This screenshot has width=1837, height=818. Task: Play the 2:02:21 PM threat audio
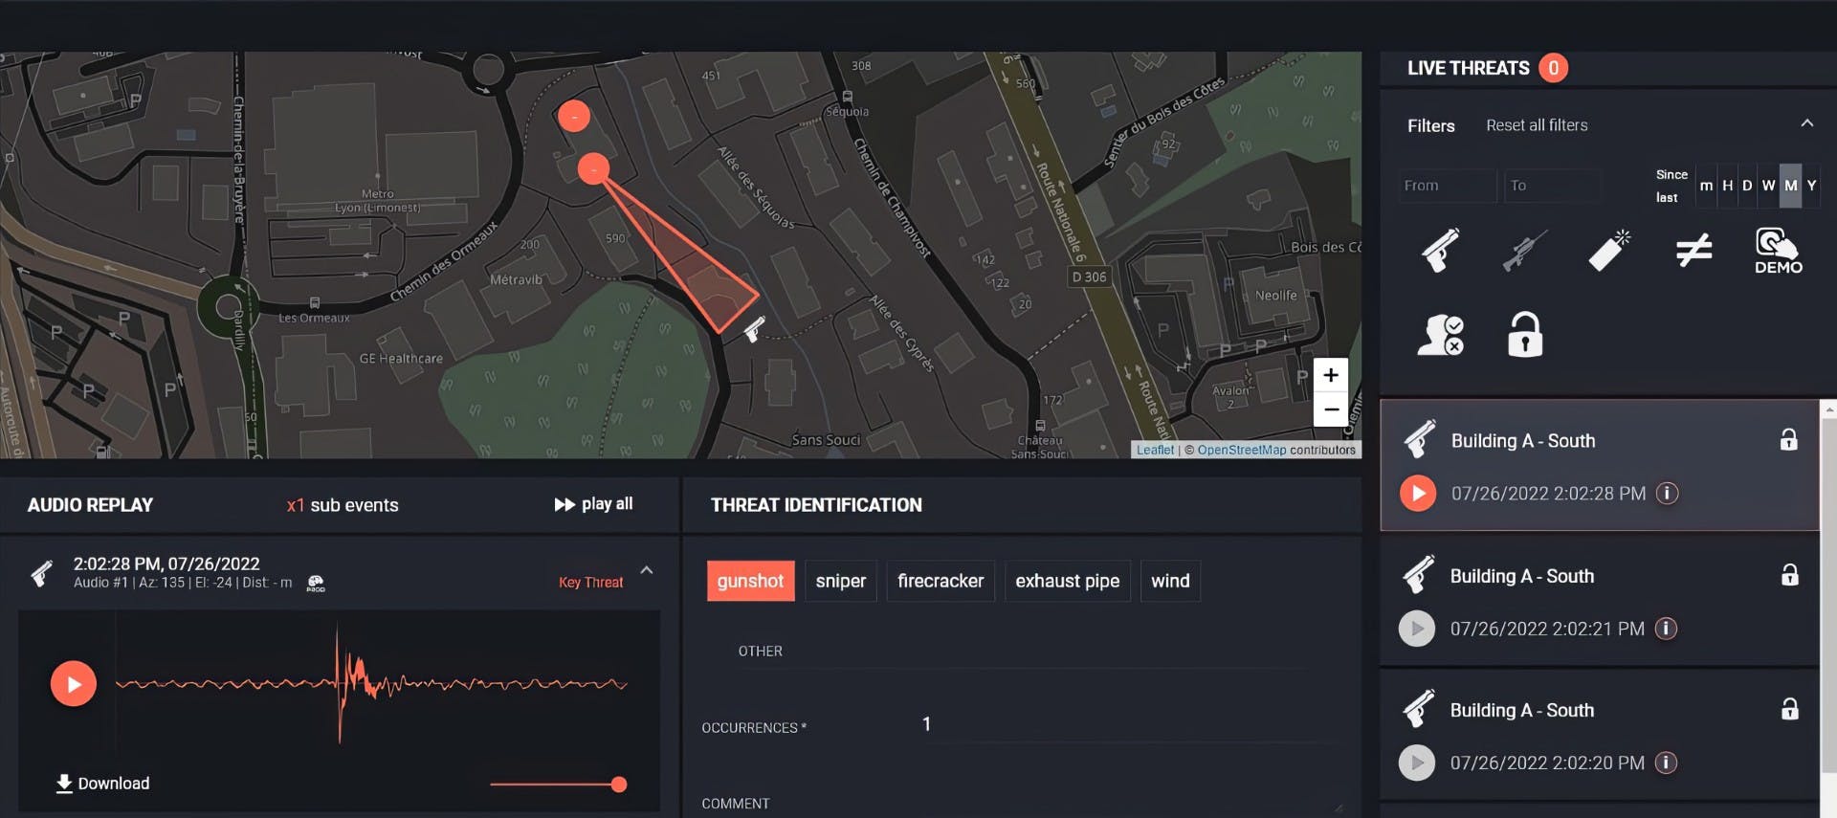pos(1417,629)
